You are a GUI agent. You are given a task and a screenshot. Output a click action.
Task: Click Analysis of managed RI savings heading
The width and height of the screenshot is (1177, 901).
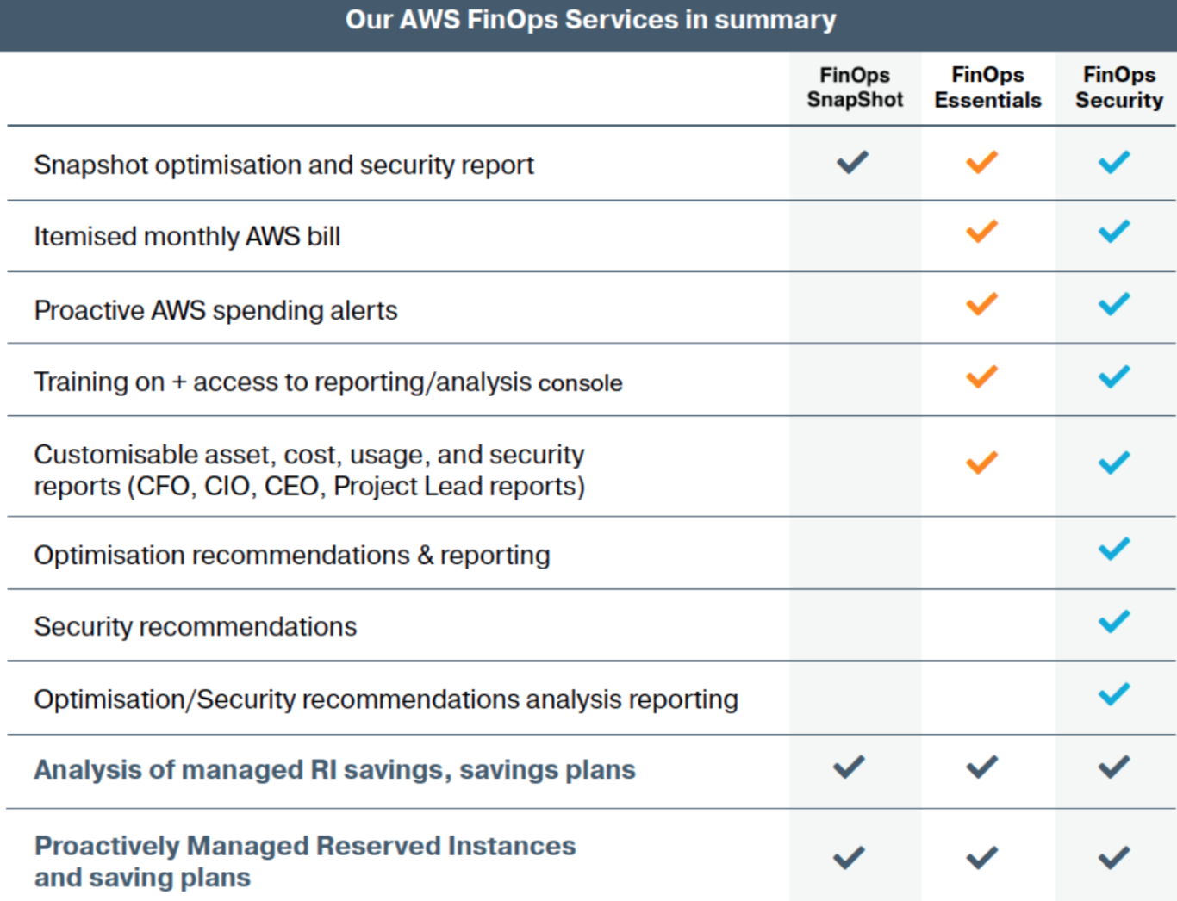(x=334, y=769)
